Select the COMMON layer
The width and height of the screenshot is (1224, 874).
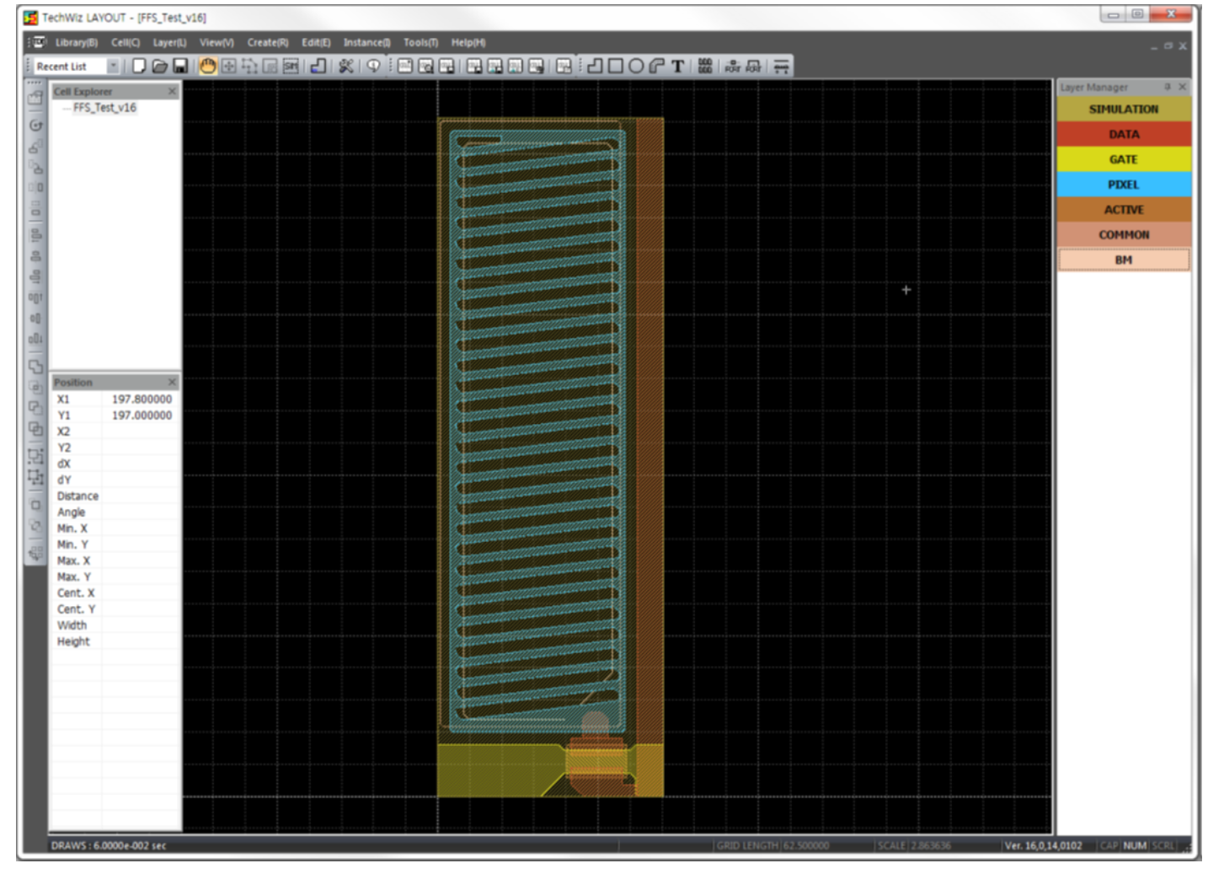point(1124,235)
